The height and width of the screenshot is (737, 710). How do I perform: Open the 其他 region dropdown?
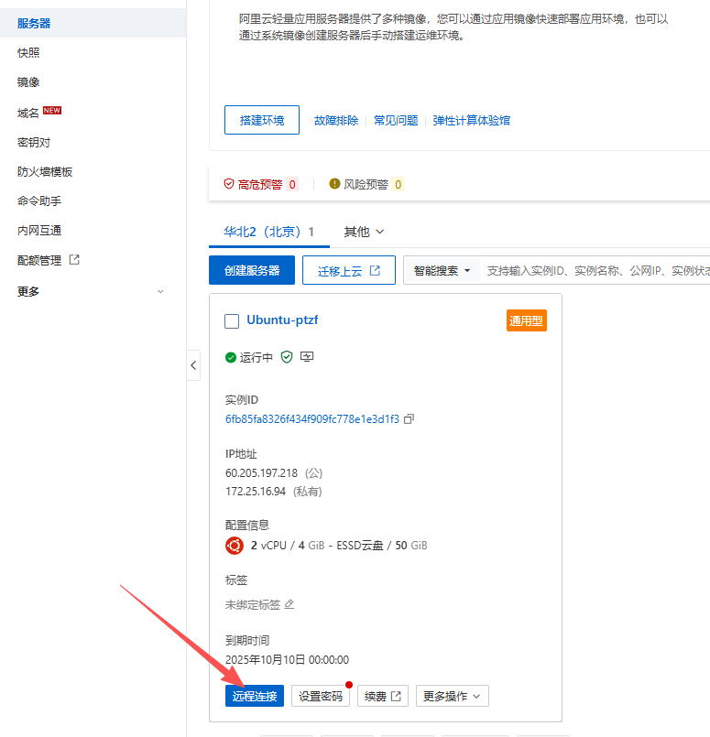tap(364, 232)
